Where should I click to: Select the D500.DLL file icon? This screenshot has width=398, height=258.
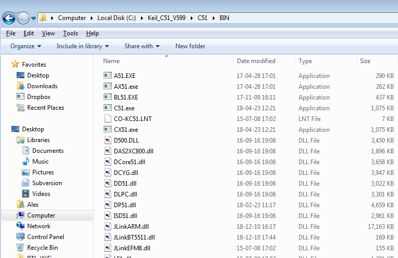tap(108, 141)
